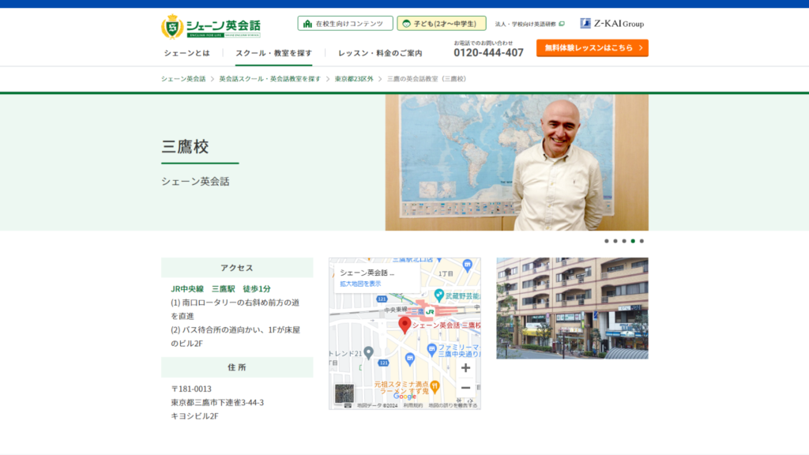This screenshot has height=455, width=809.
Task: Click the ramen restaurant orange marker on the map
Action: (x=435, y=385)
